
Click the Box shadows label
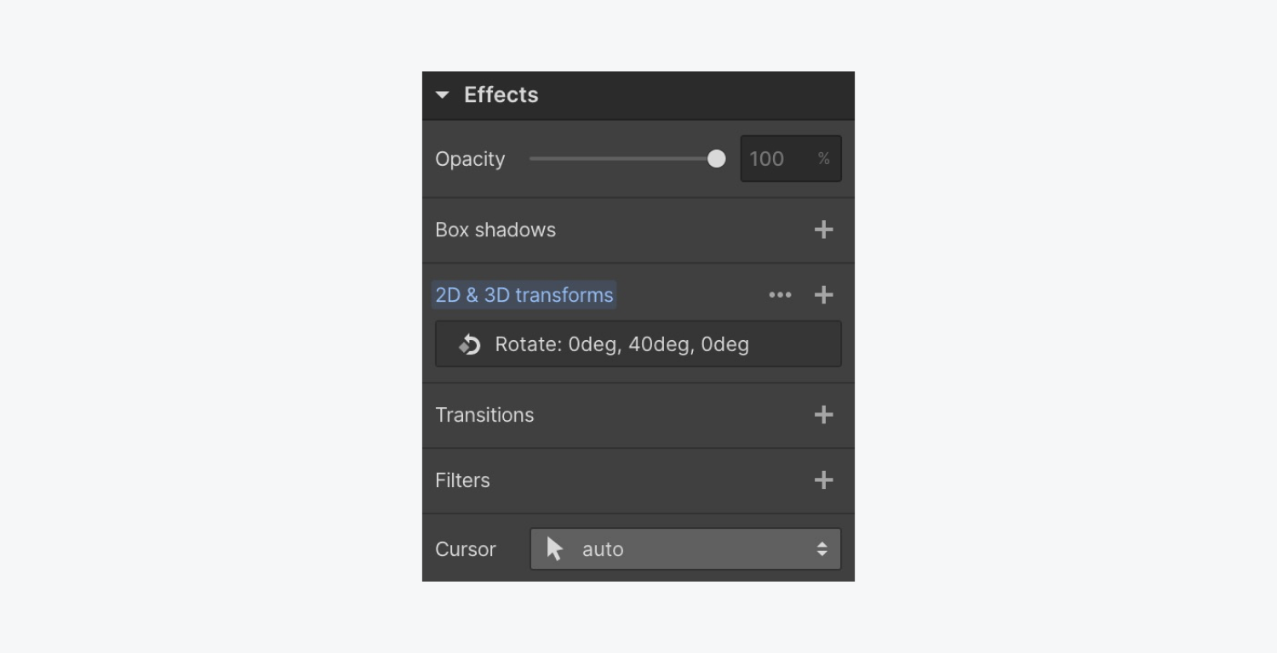[495, 230]
